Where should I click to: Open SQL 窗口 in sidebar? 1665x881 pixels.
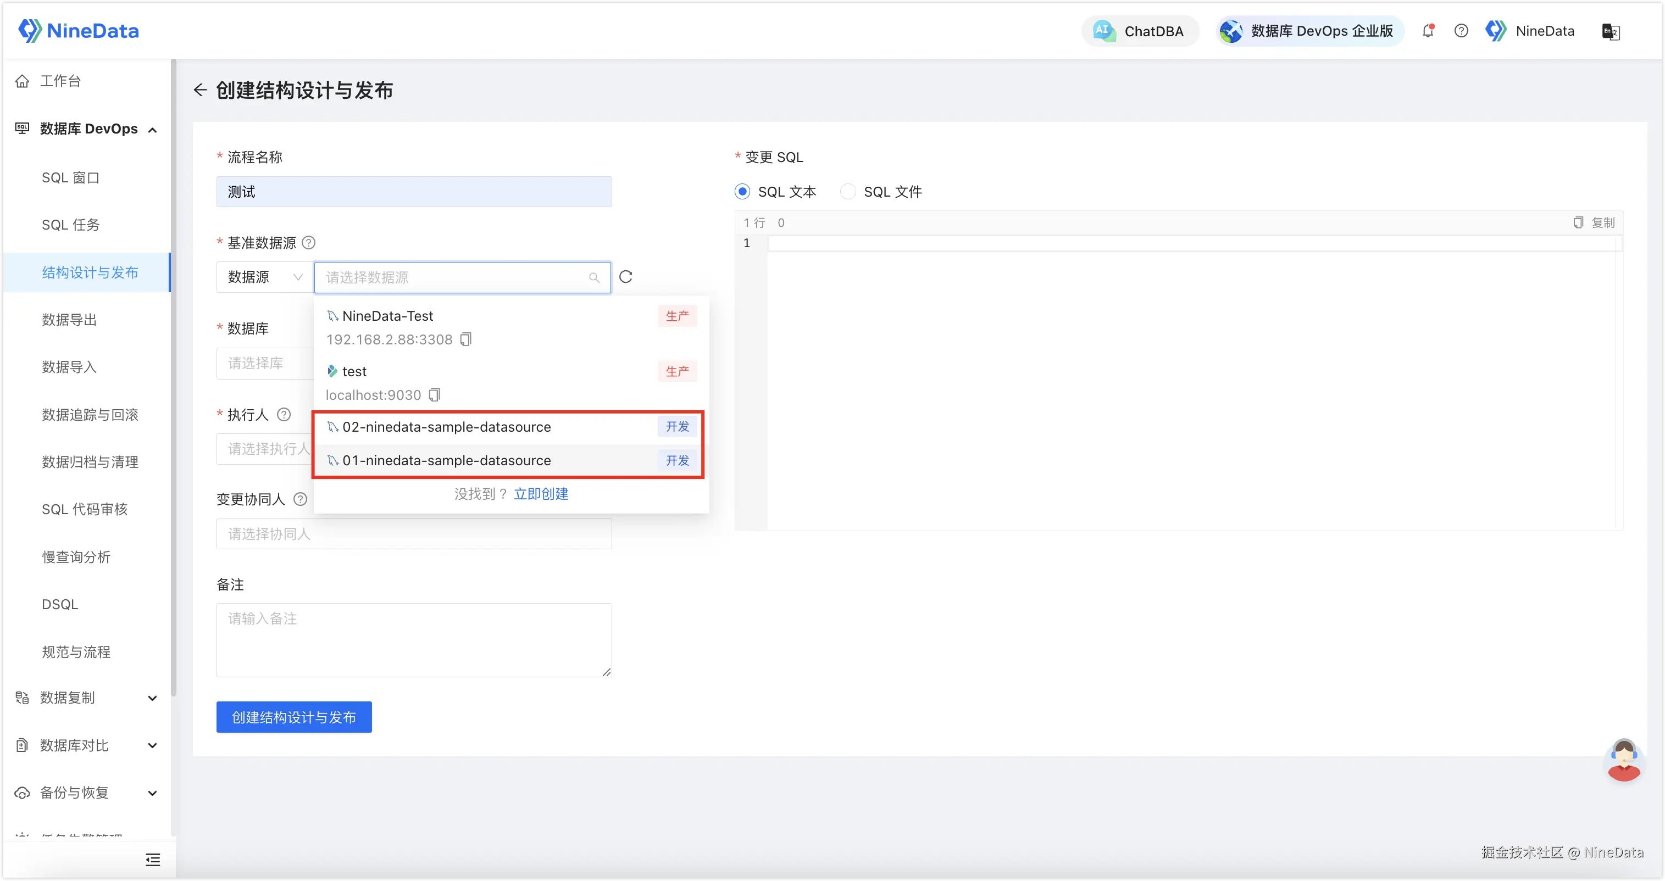71,177
